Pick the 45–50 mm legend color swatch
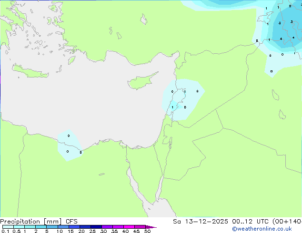Viewport: 302px width, 233px height. click(140, 227)
